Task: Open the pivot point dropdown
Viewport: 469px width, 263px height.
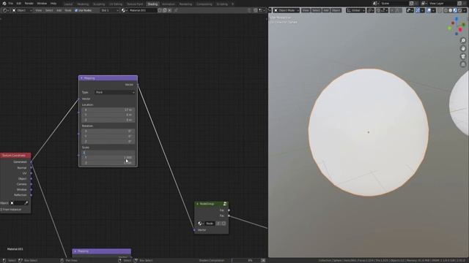Action: pos(371,10)
